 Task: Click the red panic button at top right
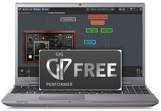pyautogui.click(x=141, y=9)
